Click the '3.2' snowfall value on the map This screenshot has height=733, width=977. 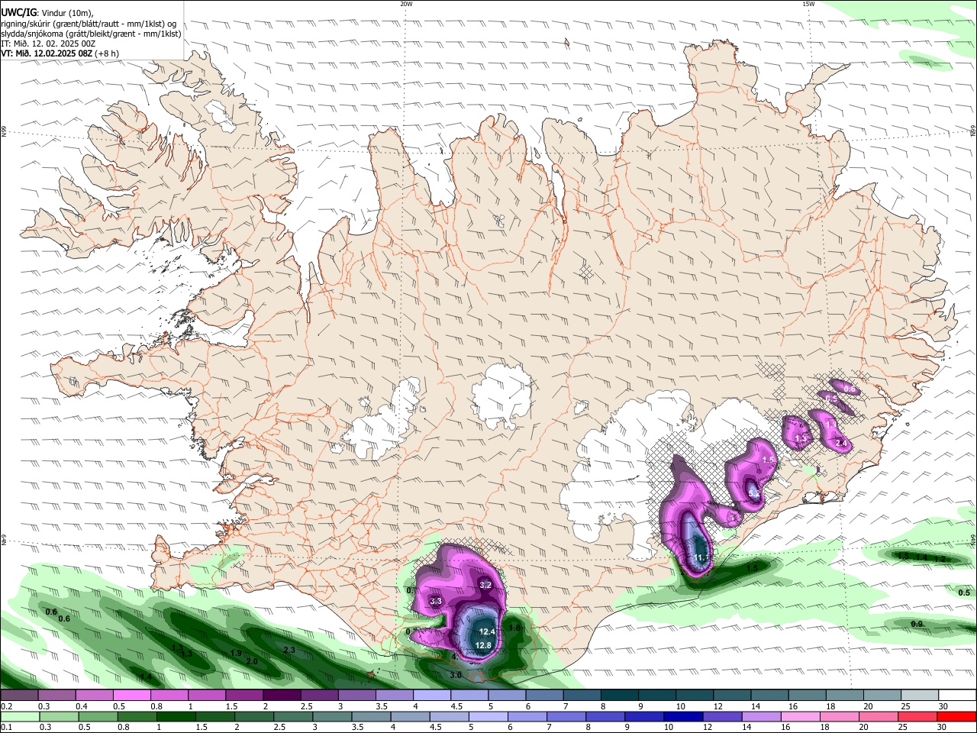coord(485,585)
